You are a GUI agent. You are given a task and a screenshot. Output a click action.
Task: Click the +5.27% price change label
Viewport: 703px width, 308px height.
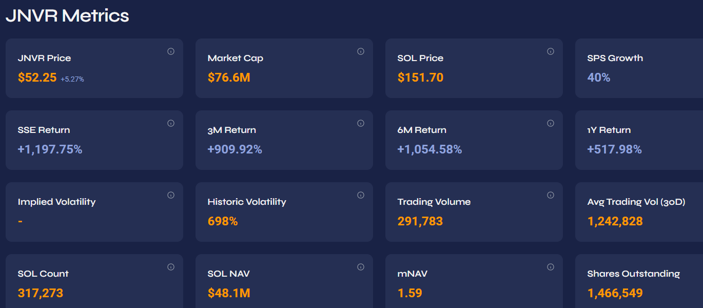click(x=72, y=79)
